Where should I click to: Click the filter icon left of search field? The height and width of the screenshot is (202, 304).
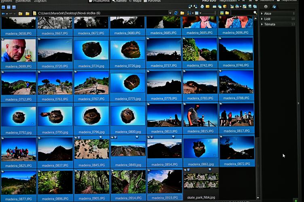tap(222, 13)
